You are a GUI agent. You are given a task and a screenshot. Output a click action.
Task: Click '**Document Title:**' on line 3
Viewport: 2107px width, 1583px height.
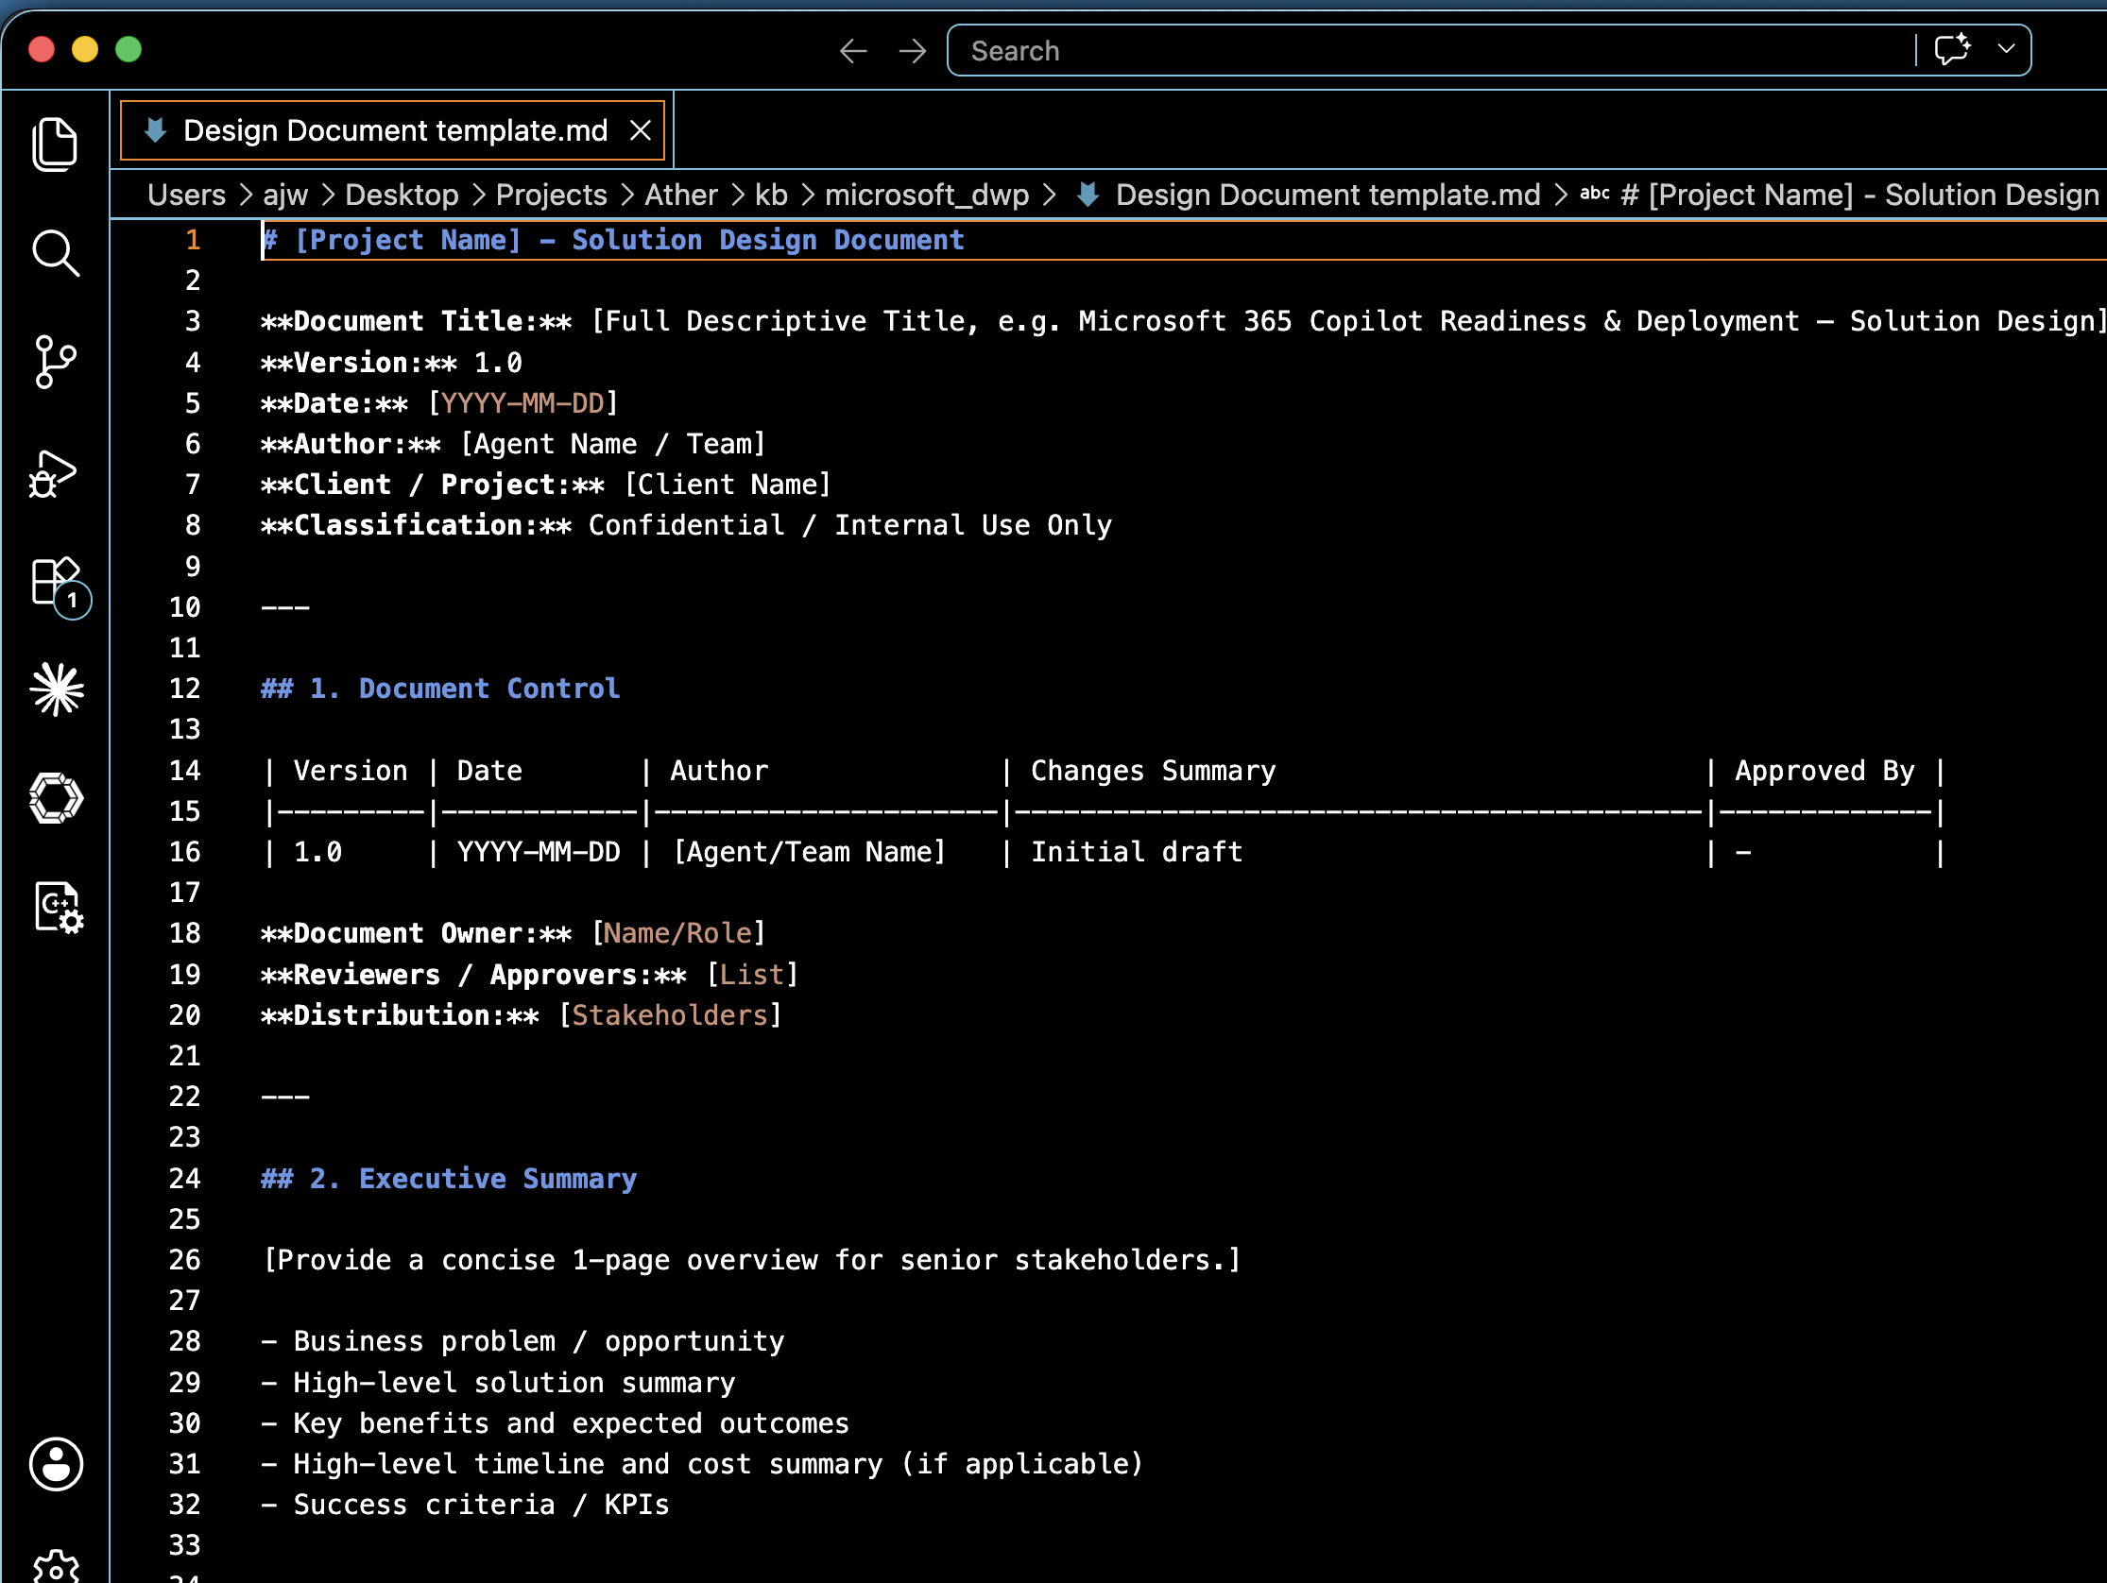pyautogui.click(x=418, y=321)
